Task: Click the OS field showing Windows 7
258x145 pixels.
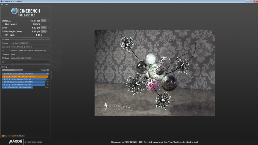Action: coord(30,51)
